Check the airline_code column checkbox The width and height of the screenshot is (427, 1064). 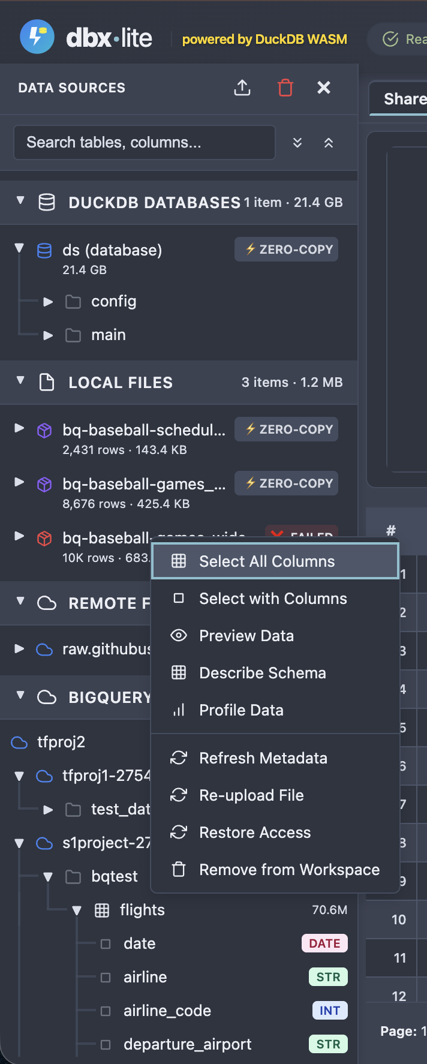106,1011
